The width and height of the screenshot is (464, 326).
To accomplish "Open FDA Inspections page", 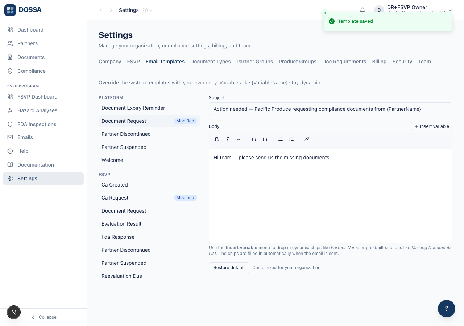I will 43,124.
